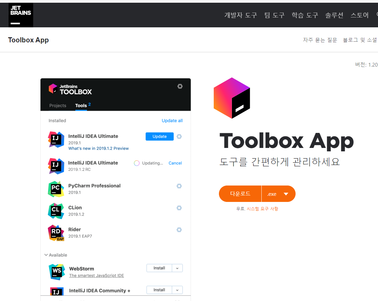Click the WebStorm product icon

[x=57, y=272]
